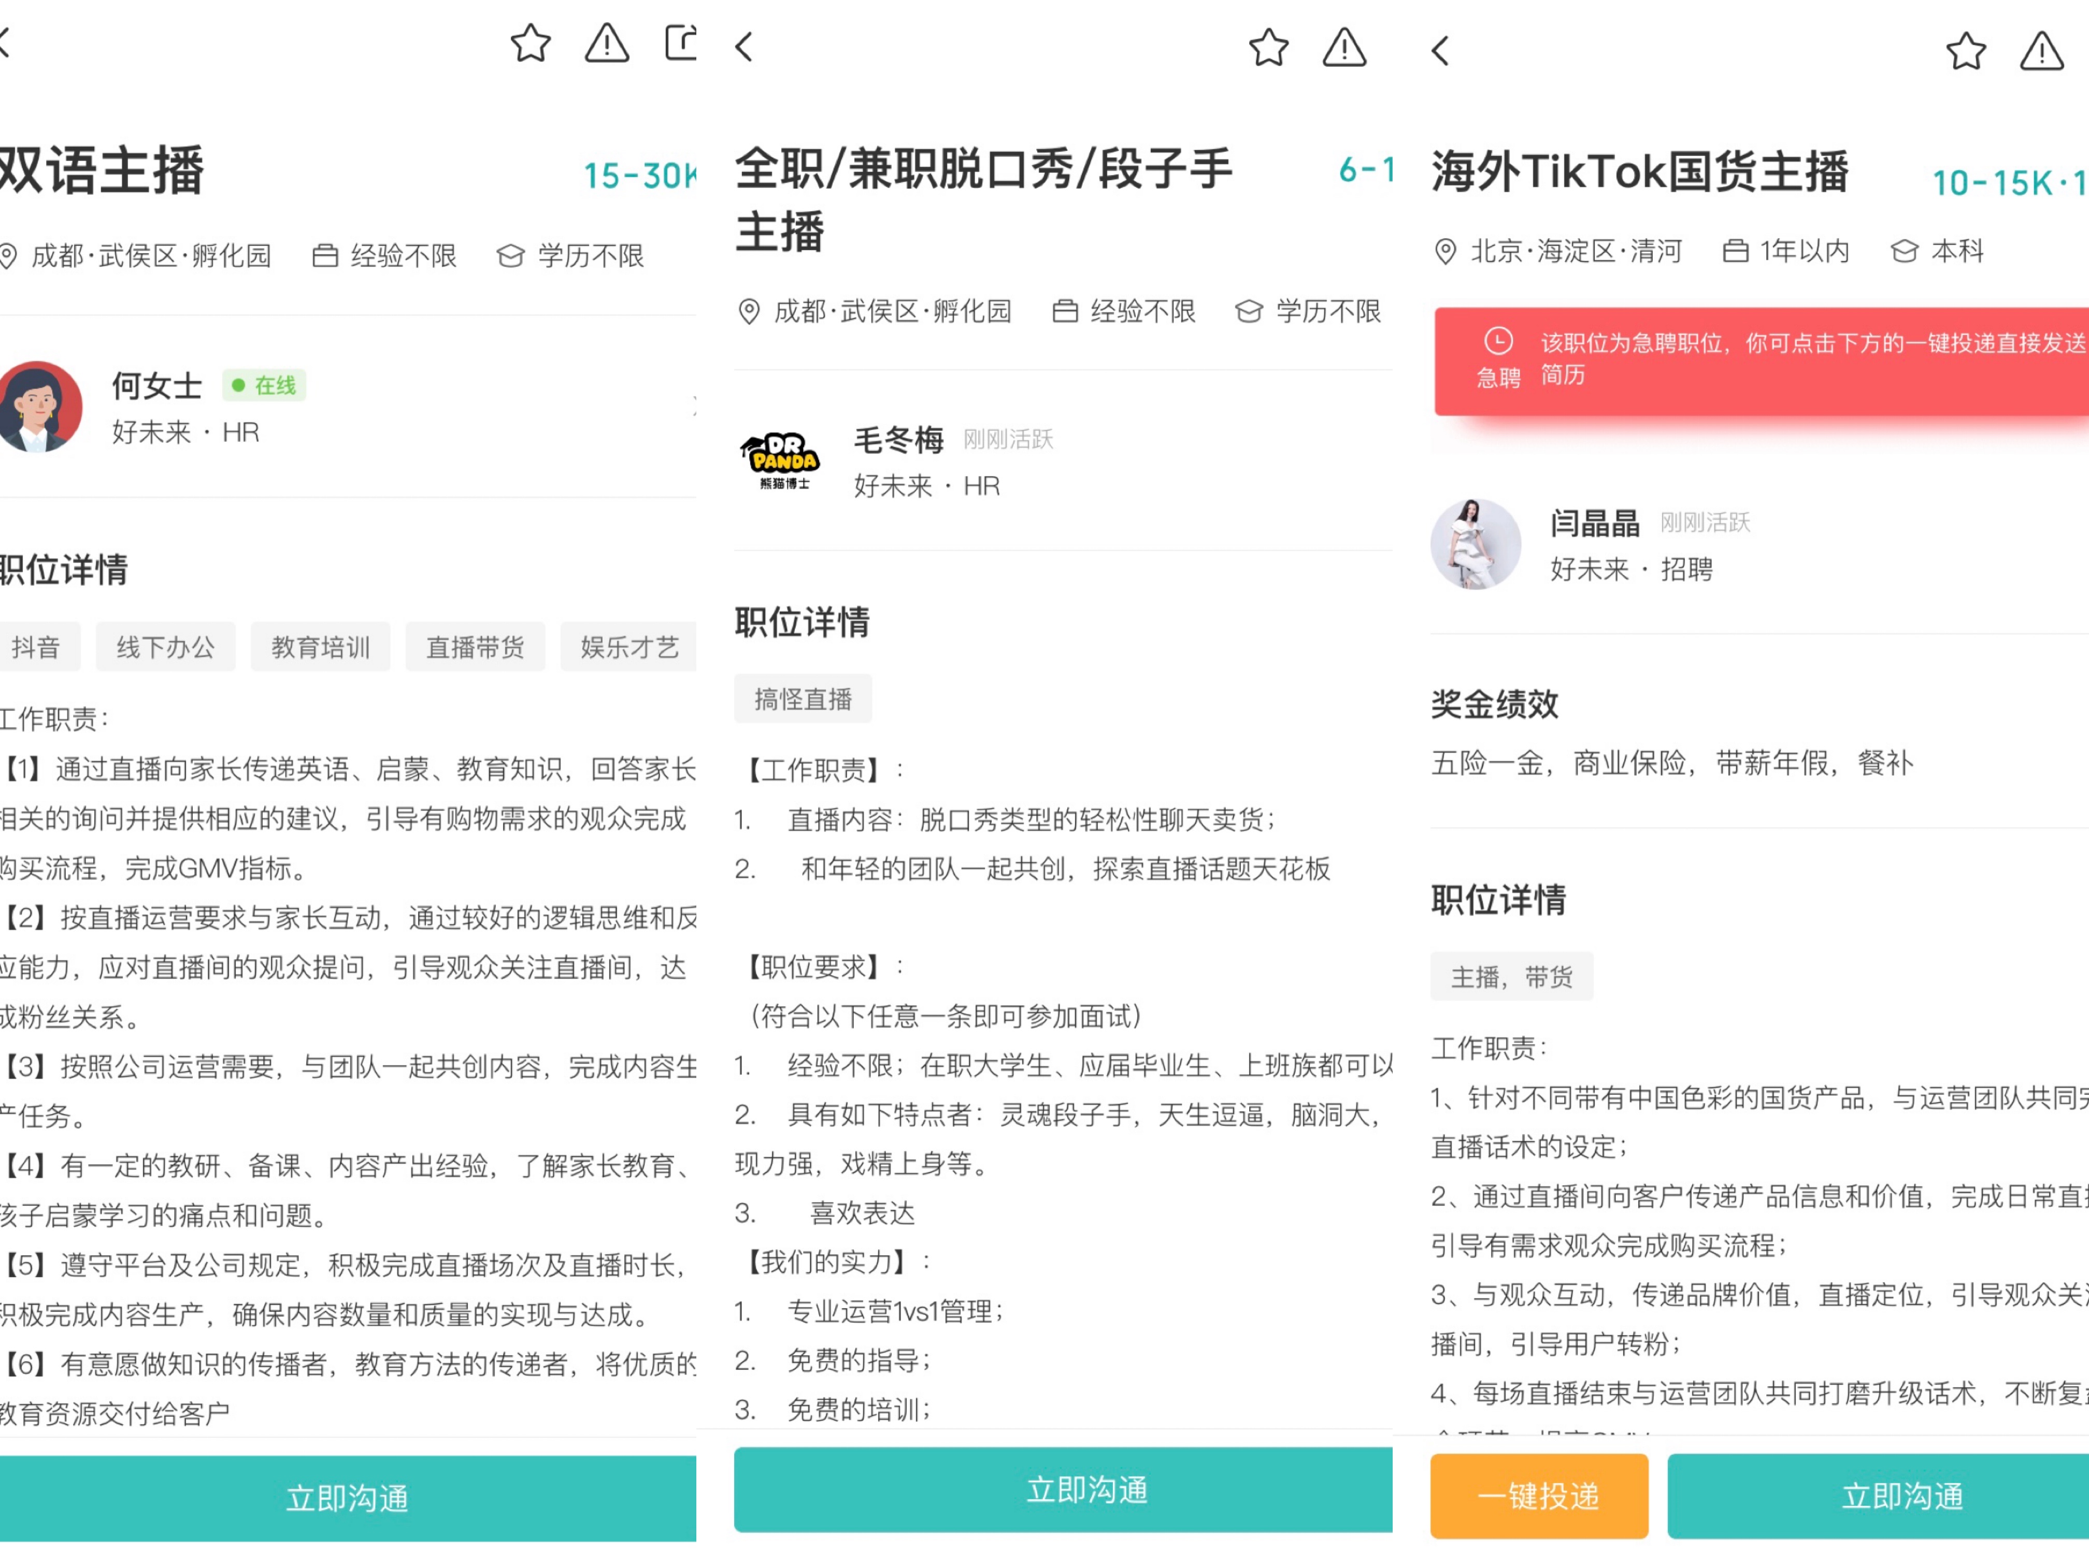2089x1565 pixels.
Task: Tap the red 急聘 urgent hiring banner
Action: (x=1761, y=360)
